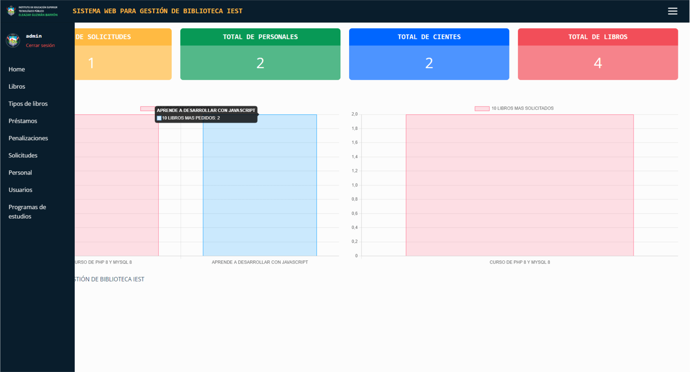Viewport: 690px width, 372px height.
Task: Select Penalizaciones in sidebar
Action: [x=28, y=138]
